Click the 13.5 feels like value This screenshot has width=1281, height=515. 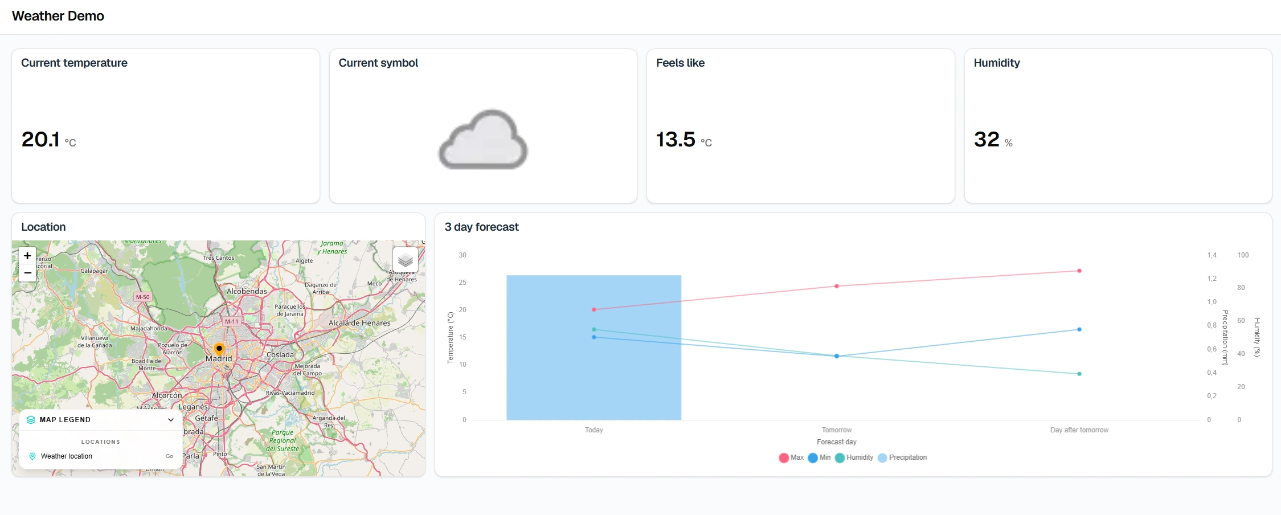tap(676, 139)
